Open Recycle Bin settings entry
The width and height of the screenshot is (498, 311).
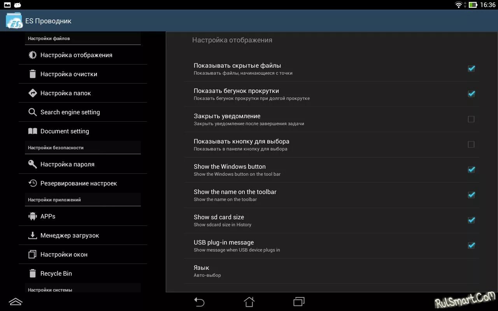[83, 274]
